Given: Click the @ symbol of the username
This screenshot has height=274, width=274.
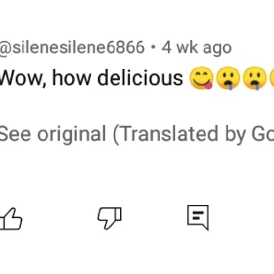Looking at the screenshot, I should [5, 48].
